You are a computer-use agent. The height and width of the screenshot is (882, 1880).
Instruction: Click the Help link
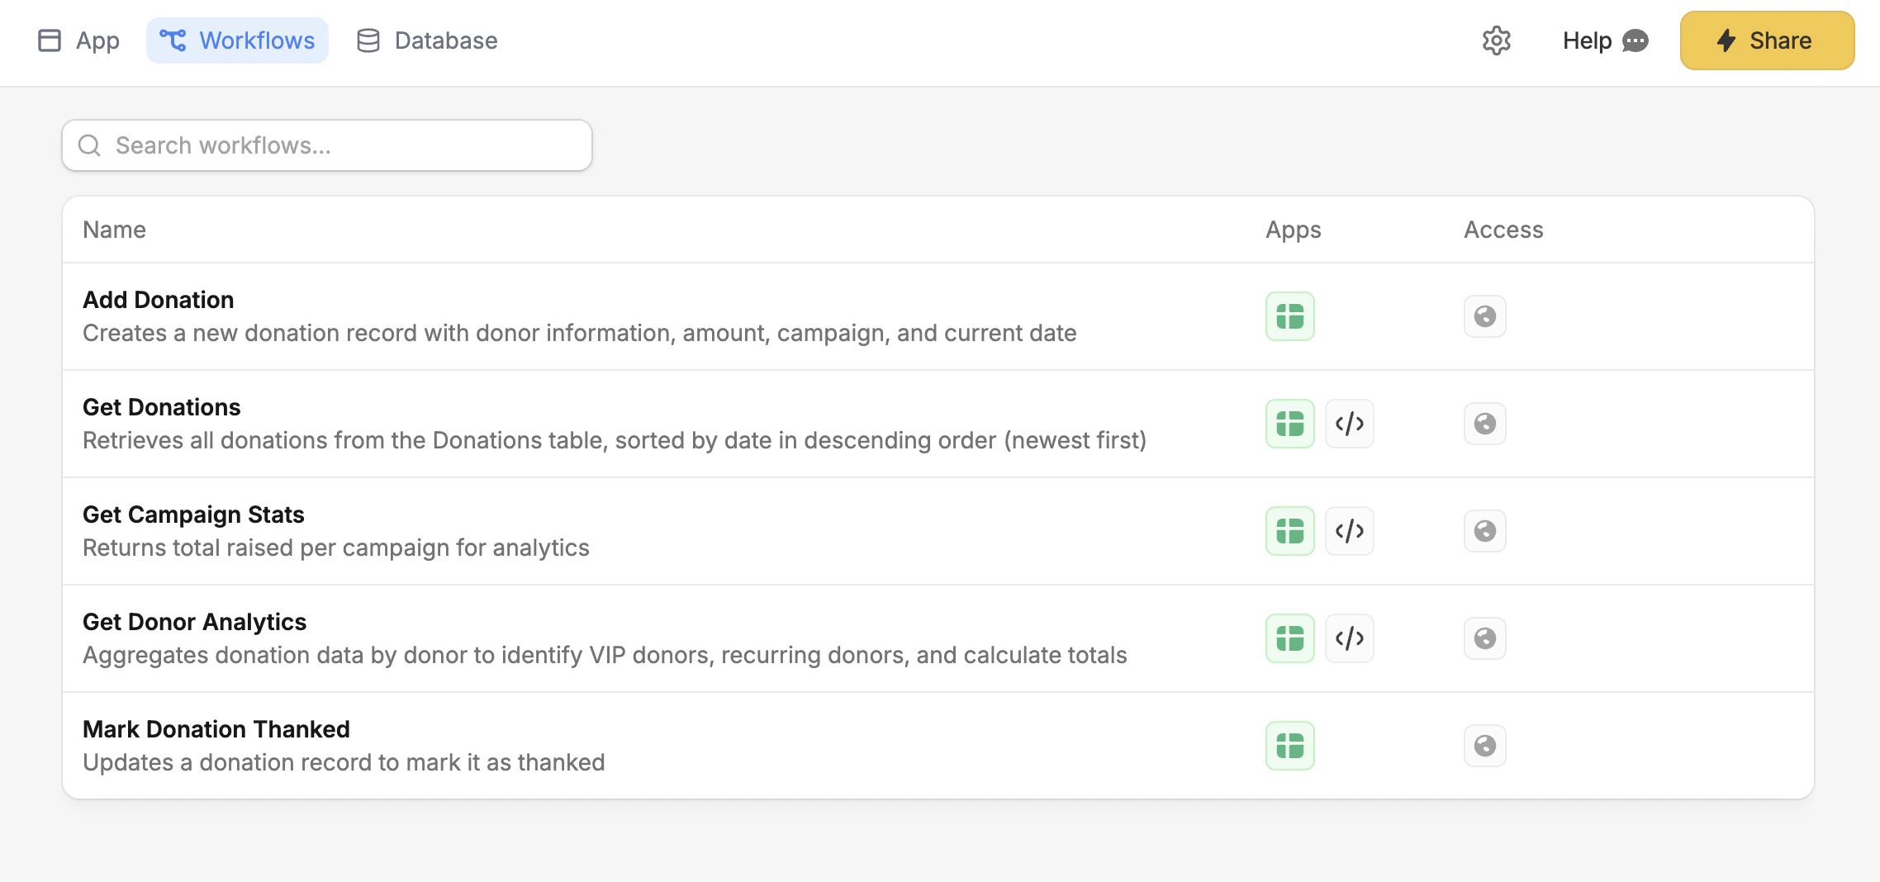[1586, 40]
